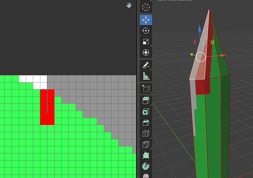Image resolution: width=253 pixels, height=178 pixels.
Task: Select the Extrude Region tool
Action: point(146,101)
